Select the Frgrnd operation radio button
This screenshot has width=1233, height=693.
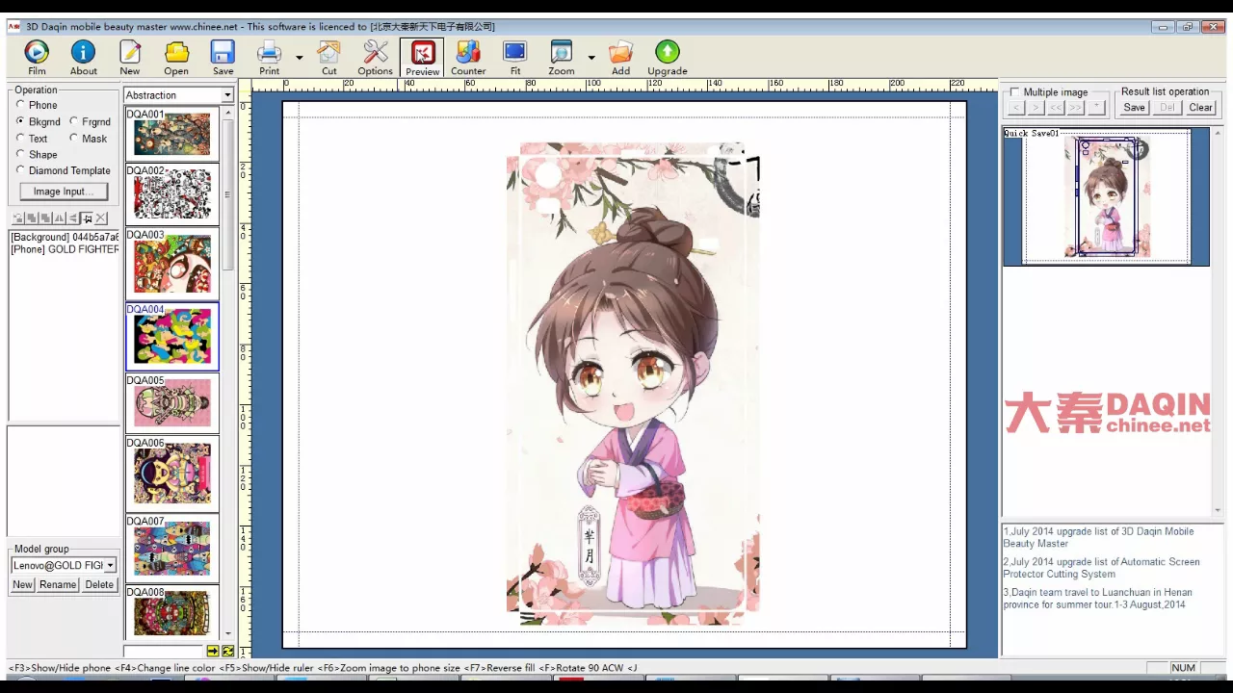[x=73, y=121]
